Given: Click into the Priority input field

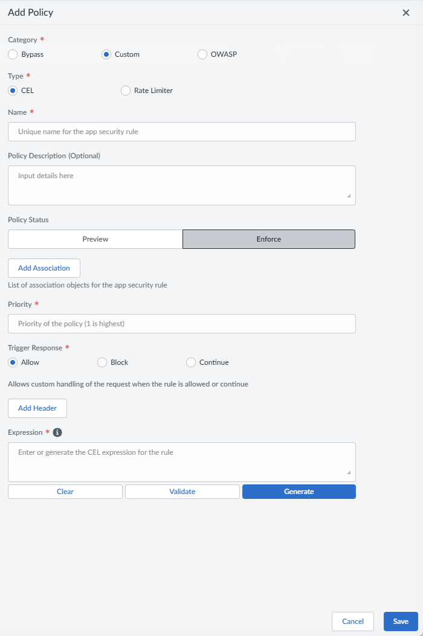Looking at the screenshot, I should pos(182,324).
